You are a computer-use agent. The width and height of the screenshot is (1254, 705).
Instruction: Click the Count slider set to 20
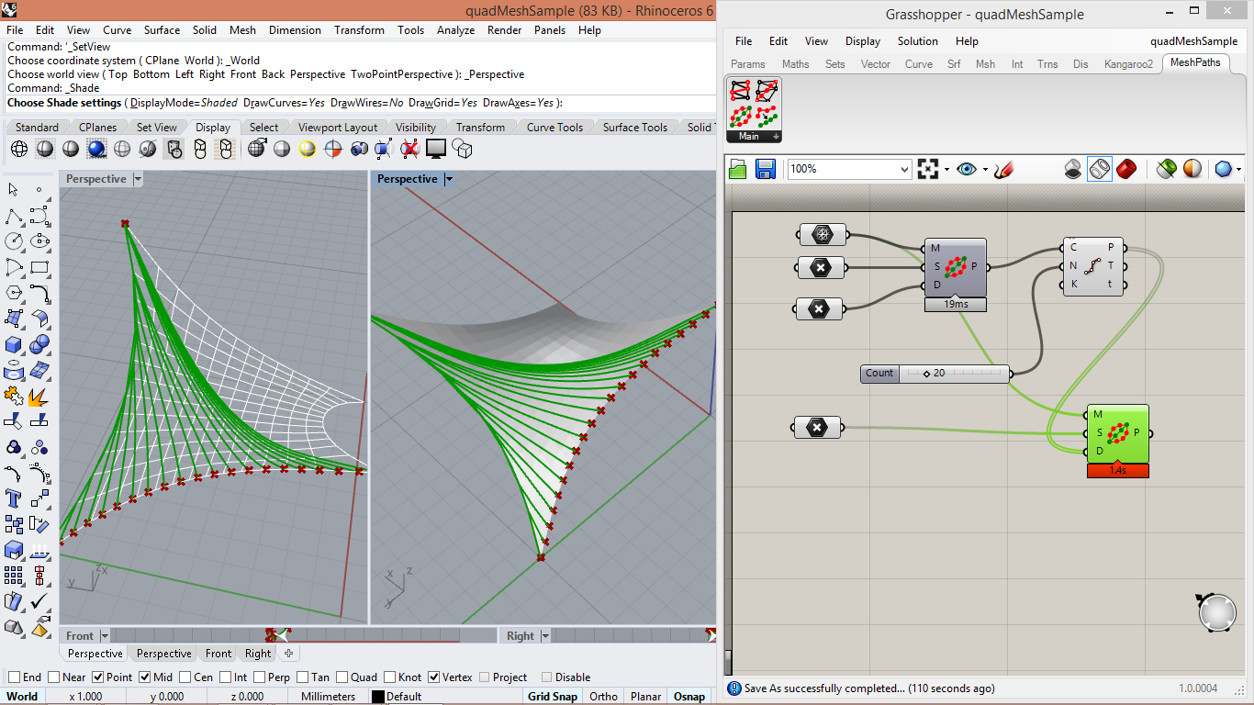pyautogui.click(x=935, y=373)
